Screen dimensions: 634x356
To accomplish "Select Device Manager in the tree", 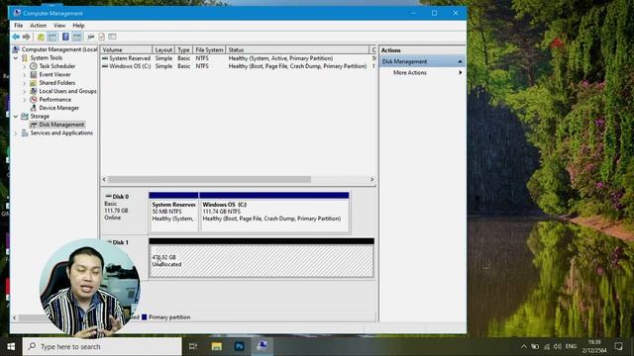I will pyautogui.click(x=59, y=108).
